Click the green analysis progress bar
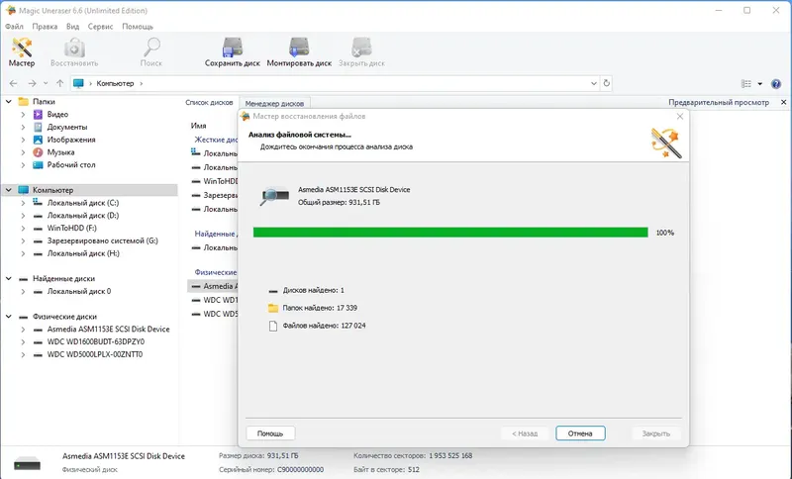Viewport: 792px width, 479px height. pyautogui.click(x=450, y=233)
